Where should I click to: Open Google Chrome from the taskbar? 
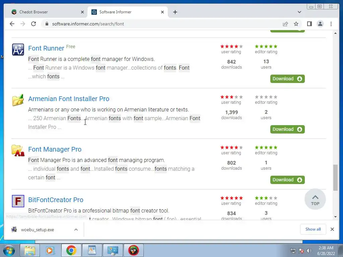click(x=71, y=250)
